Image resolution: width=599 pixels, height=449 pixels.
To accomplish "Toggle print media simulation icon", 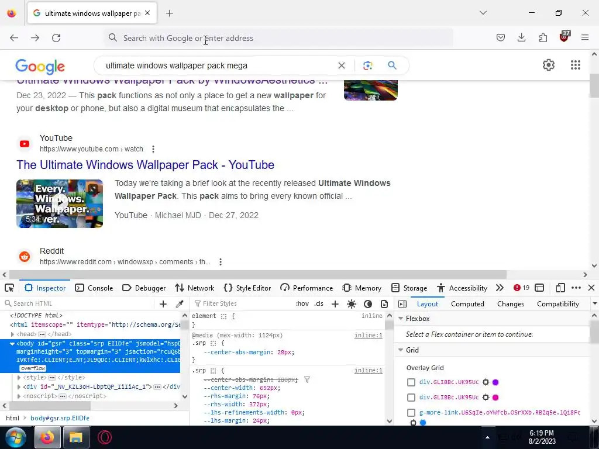I will pyautogui.click(x=384, y=304).
